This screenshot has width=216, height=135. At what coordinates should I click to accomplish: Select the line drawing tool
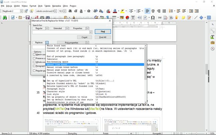pyautogui.click(x=196, y=17)
